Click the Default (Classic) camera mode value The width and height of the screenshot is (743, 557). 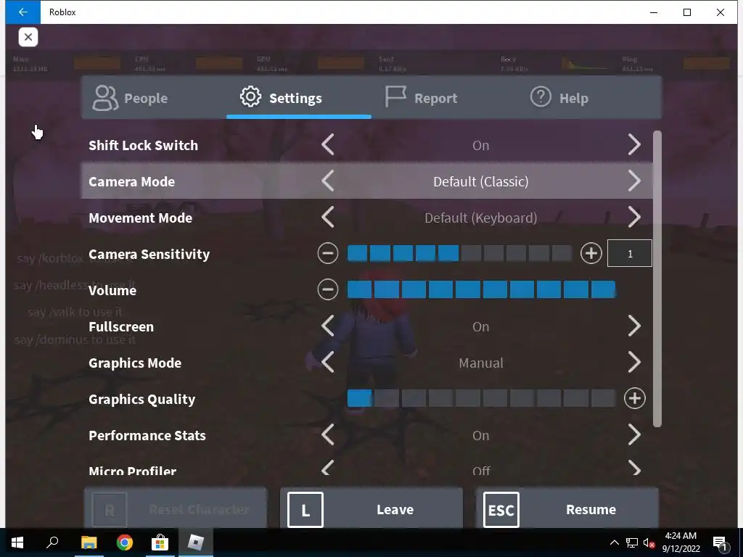[481, 181]
